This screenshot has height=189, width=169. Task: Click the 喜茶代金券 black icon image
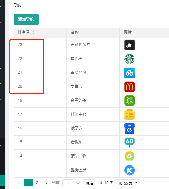pyautogui.click(x=129, y=45)
